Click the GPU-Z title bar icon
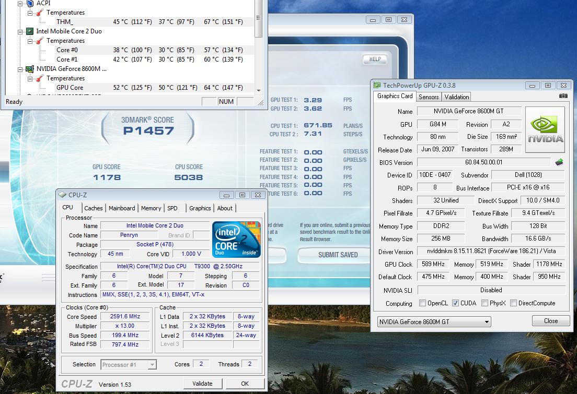Image resolution: width=577 pixels, height=394 pixels. point(377,85)
